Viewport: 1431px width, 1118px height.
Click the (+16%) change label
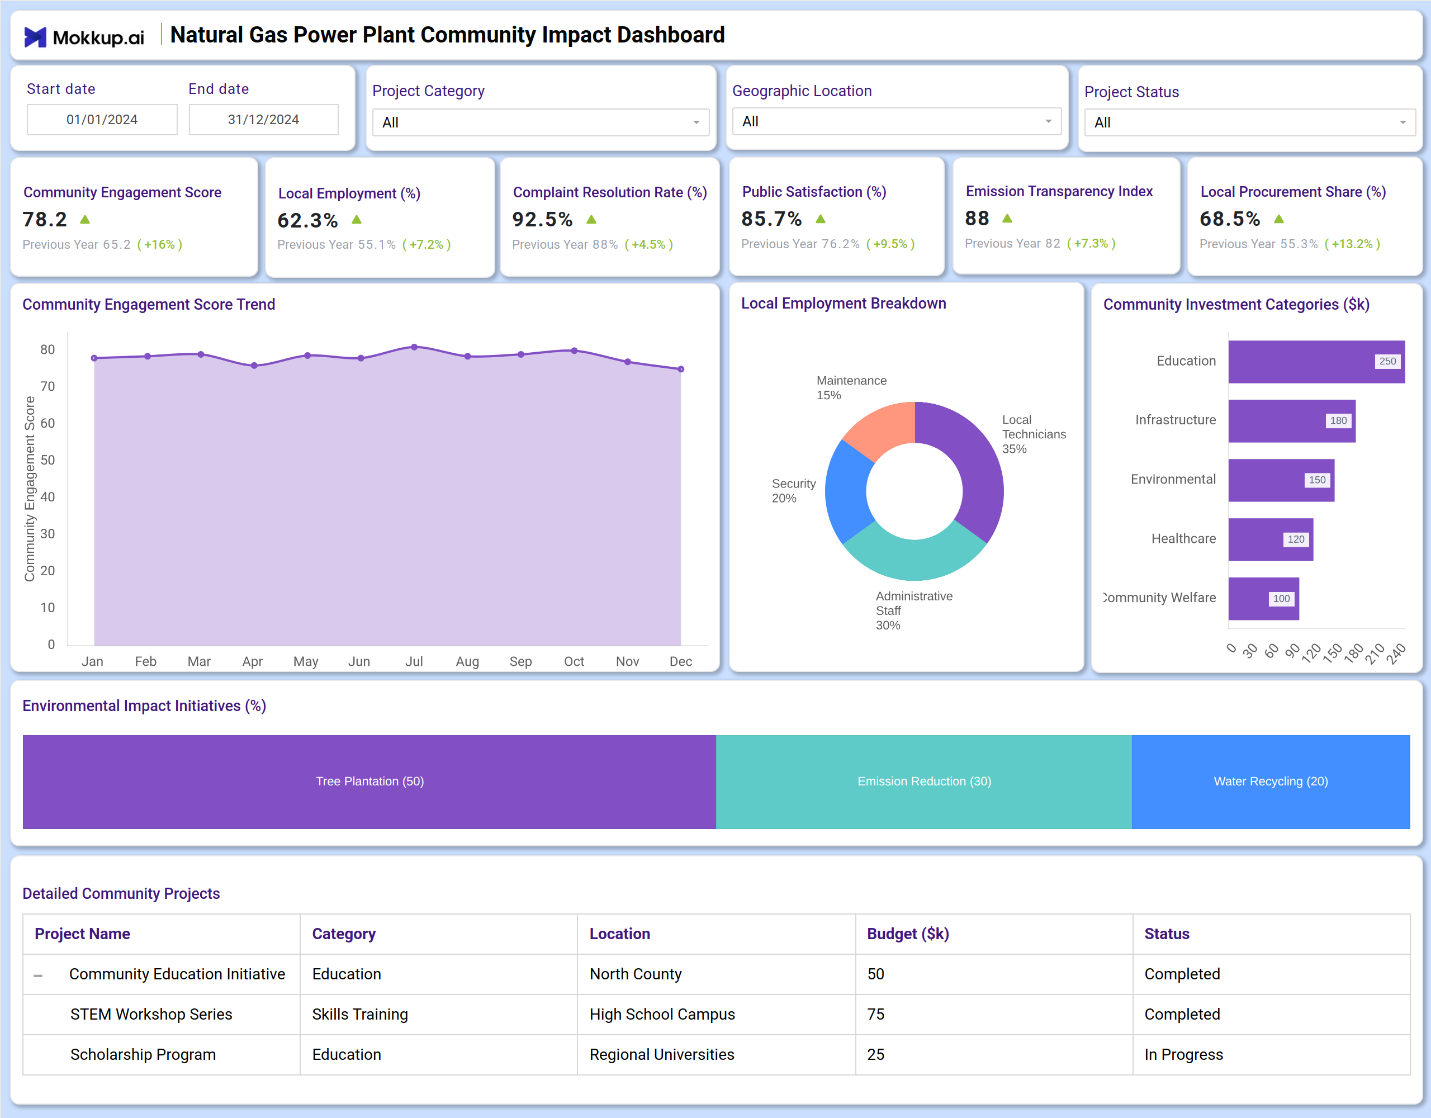pyautogui.click(x=159, y=244)
